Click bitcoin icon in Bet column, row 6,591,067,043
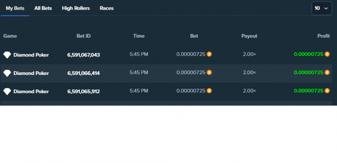 (x=209, y=54)
